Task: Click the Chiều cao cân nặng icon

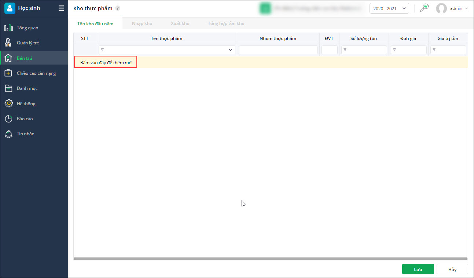Action: 8,73
